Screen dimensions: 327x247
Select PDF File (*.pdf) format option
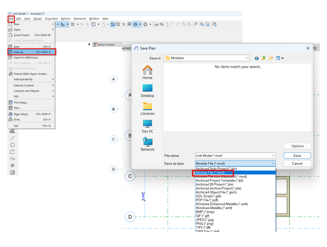point(209,200)
